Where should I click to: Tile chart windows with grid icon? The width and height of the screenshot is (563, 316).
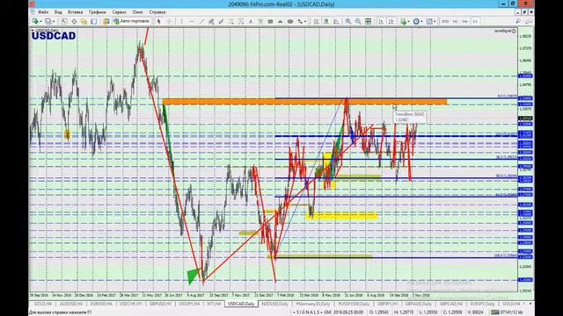[x=368, y=21]
